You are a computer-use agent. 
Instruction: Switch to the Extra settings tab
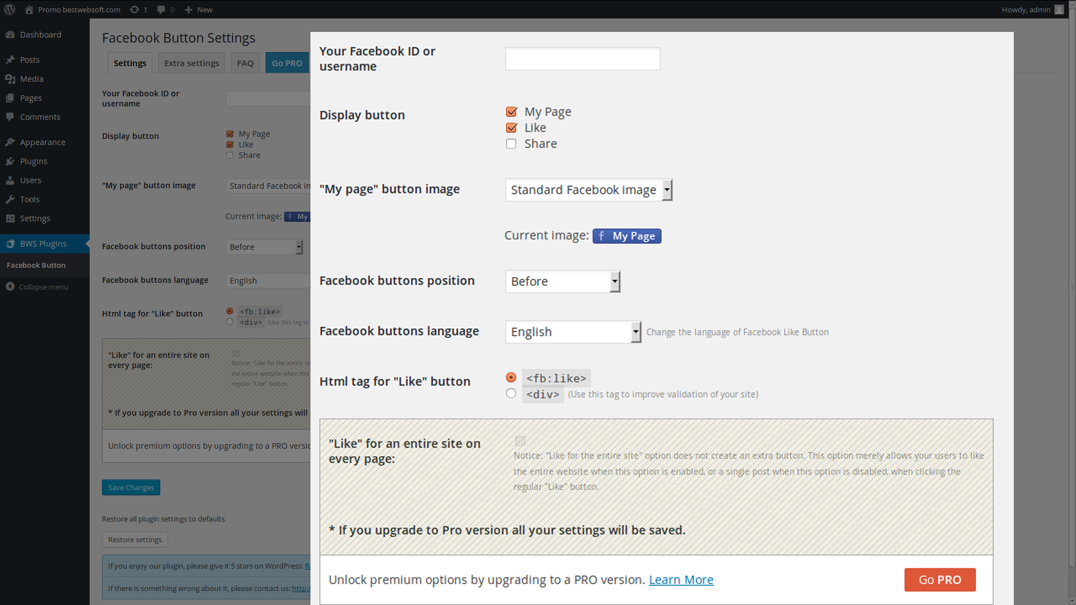[x=192, y=63]
